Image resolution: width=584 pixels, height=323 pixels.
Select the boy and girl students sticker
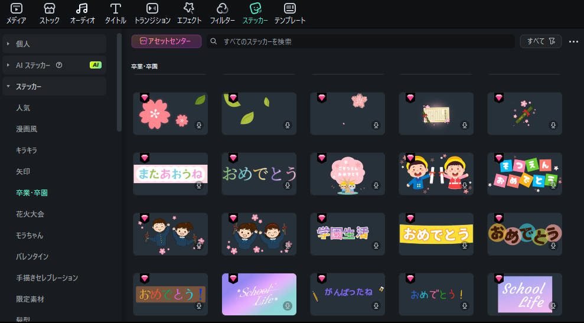[171, 234]
